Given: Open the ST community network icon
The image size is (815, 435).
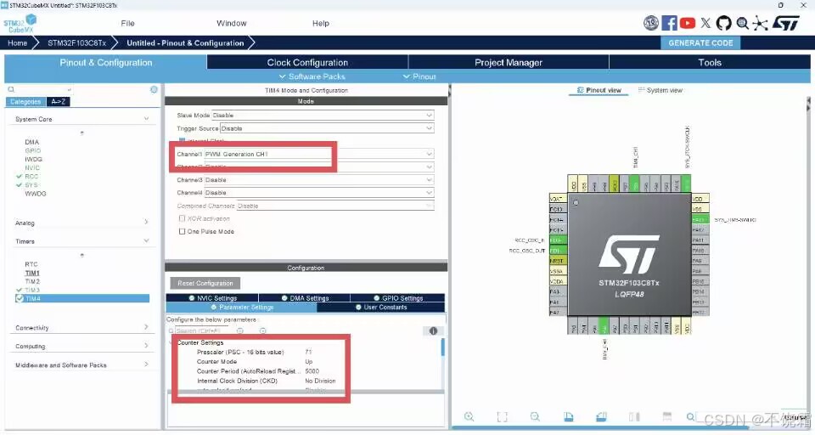Looking at the screenshot, I should point(760,23).
